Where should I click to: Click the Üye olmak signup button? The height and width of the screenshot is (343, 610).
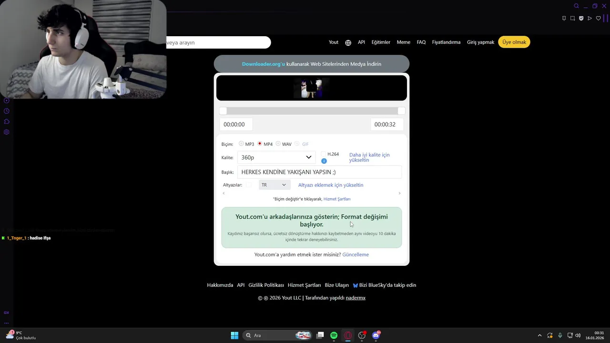point(514,42)
